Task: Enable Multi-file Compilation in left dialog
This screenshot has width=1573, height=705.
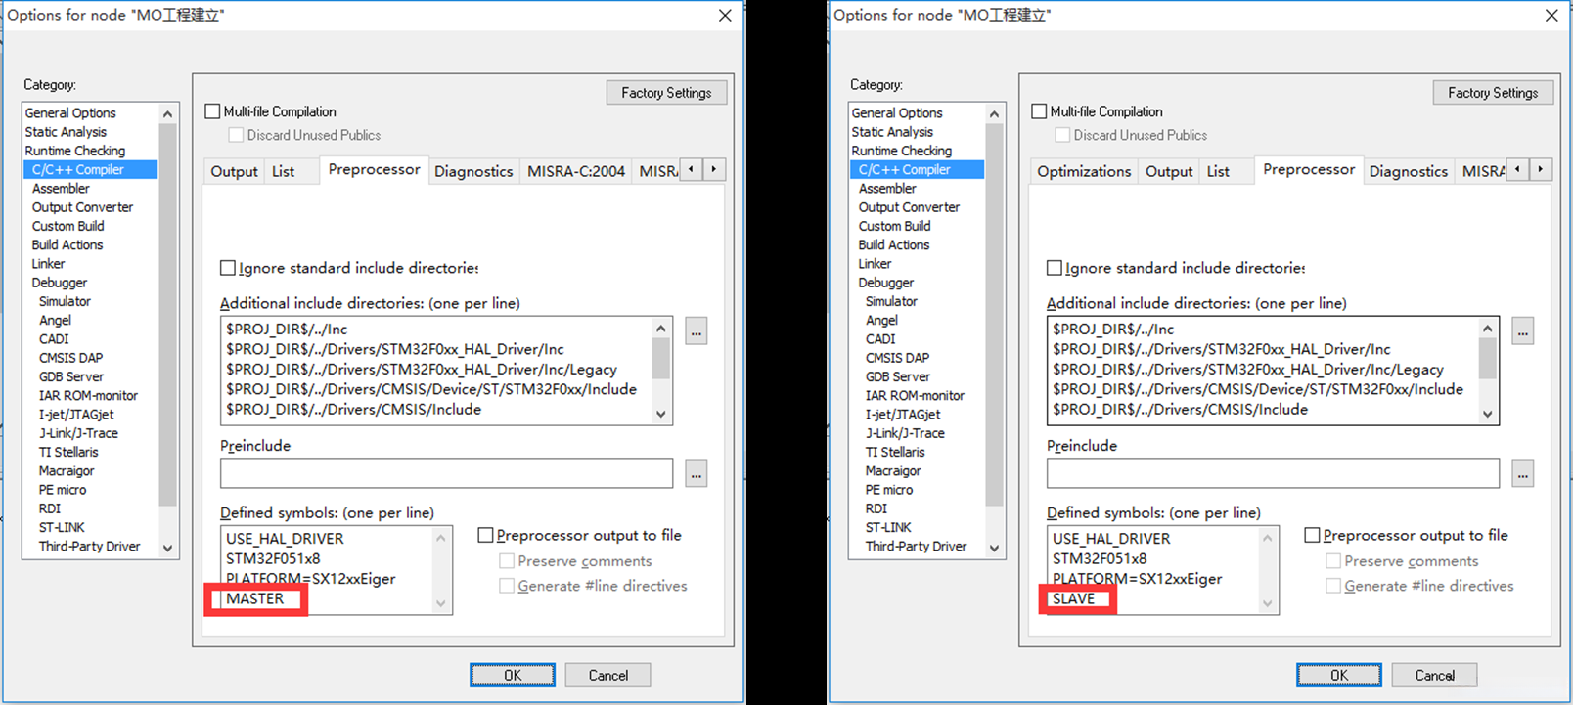Action: tap(212, 111)
